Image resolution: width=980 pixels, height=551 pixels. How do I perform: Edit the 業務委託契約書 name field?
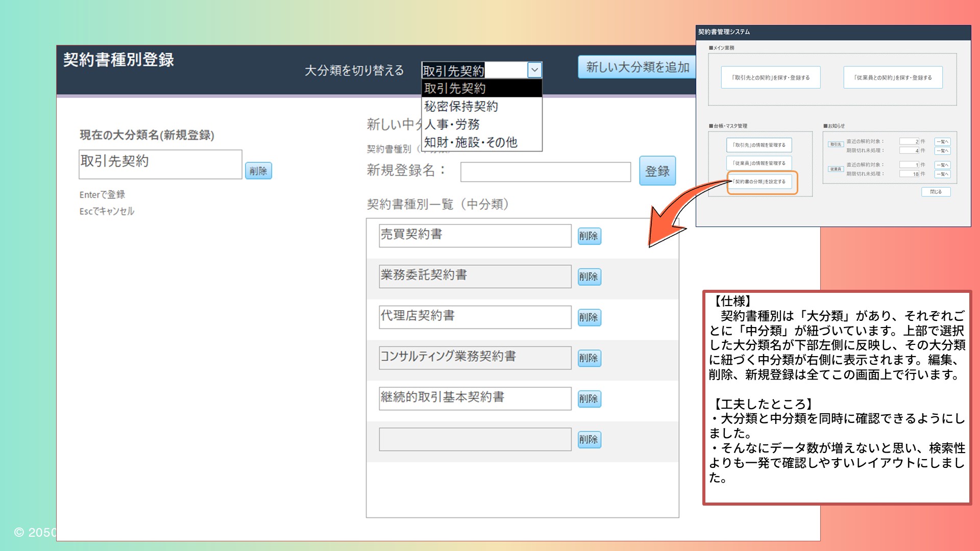coord(475,276)
